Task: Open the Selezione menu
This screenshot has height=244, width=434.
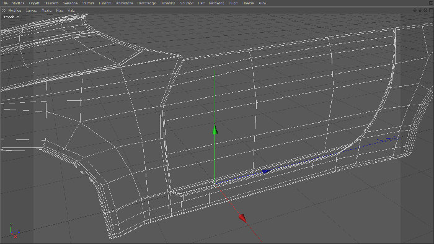Action: pos(70,3)
